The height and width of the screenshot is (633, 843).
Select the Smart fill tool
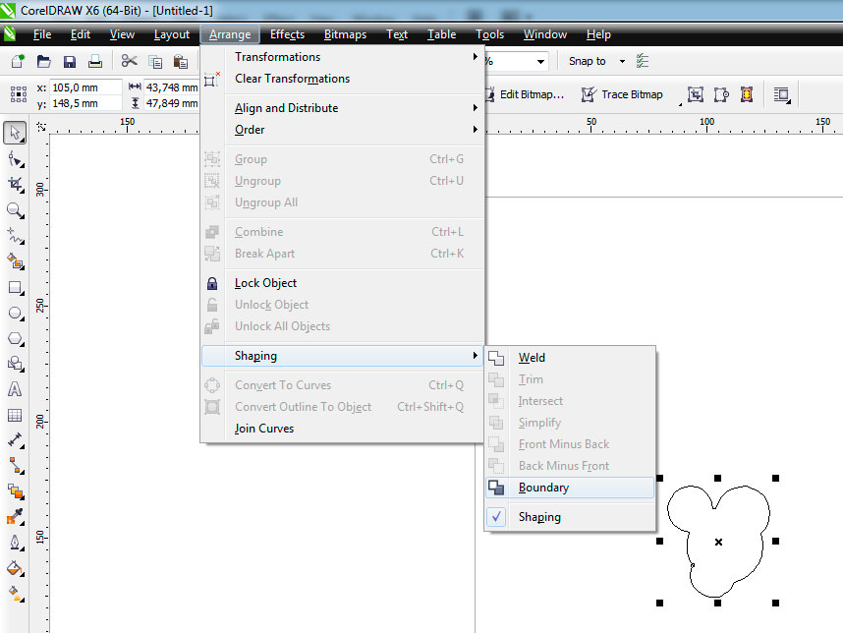tap(15, 261)
